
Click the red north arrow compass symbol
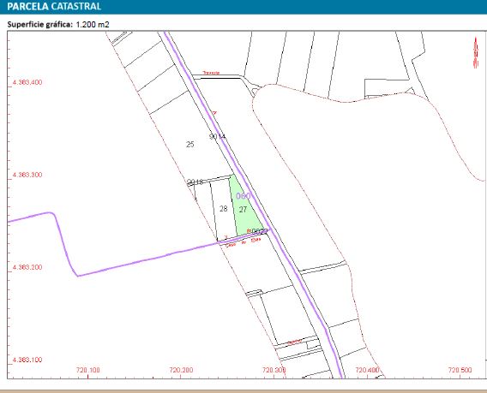tap(475, 52)
